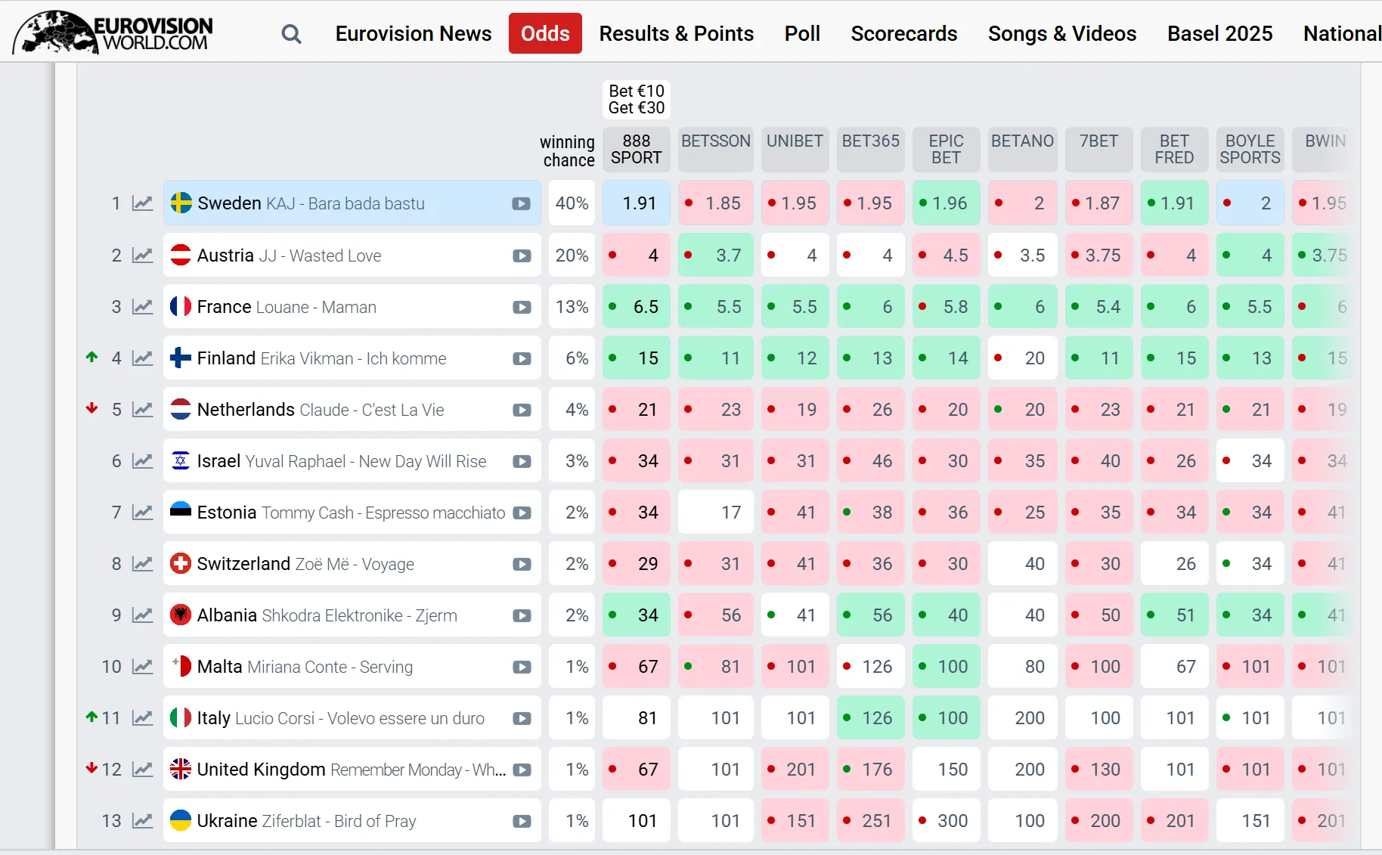
Task: Click the Bet €10 Get €30 offer
Action: 637,100
